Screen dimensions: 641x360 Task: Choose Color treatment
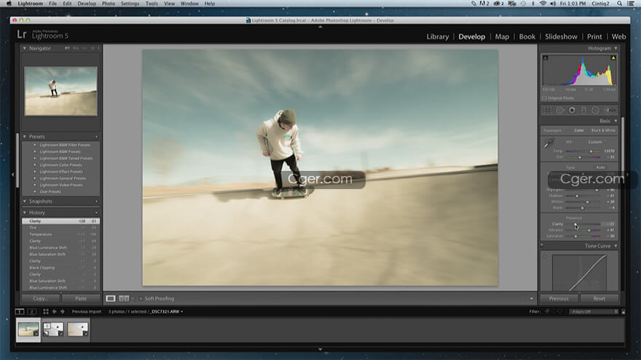tap(579, 130)
